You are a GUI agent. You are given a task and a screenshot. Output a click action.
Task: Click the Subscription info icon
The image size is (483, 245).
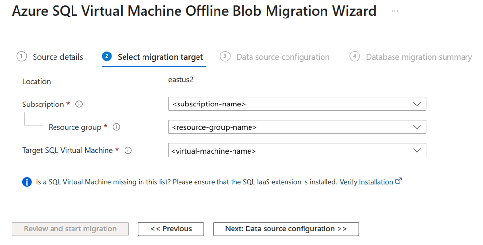79,104
